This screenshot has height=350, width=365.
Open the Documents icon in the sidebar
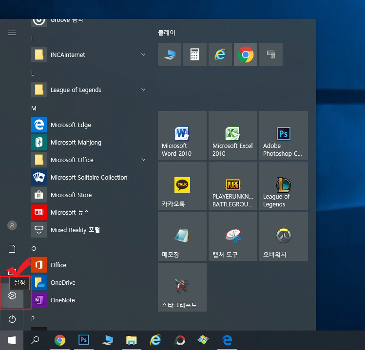coord(12,249)
